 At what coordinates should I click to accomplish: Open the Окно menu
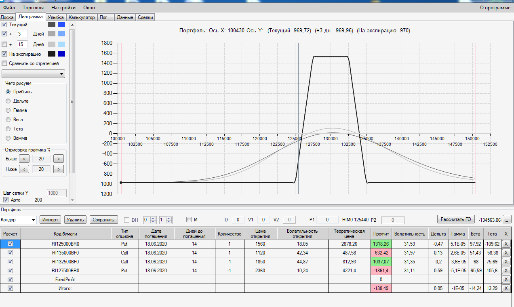pyautogui.click(x=89, y=7)
